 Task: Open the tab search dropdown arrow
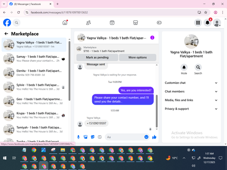(x=4, y=4)
